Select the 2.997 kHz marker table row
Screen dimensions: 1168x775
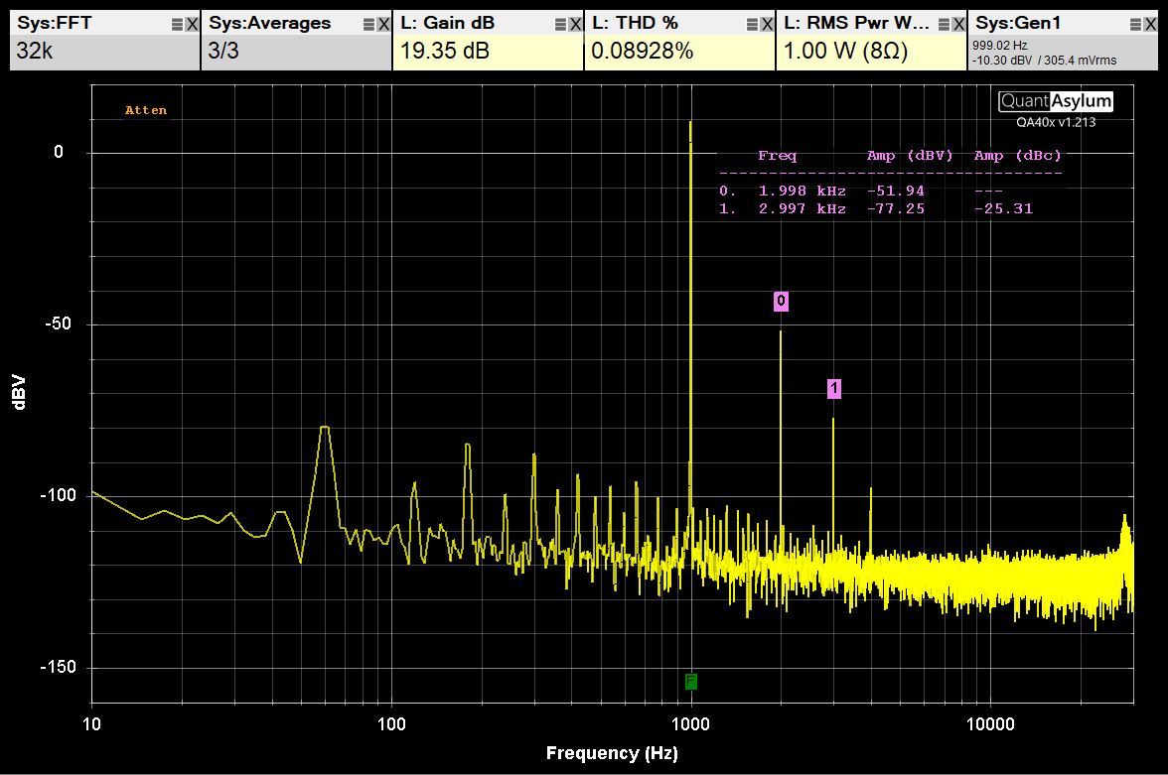pos(876,209)
